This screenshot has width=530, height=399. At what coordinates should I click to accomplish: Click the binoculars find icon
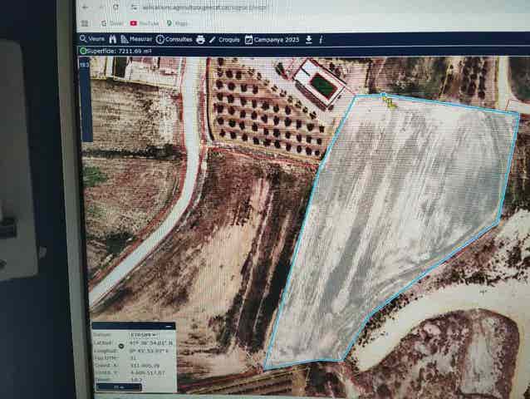coord(112,39)
